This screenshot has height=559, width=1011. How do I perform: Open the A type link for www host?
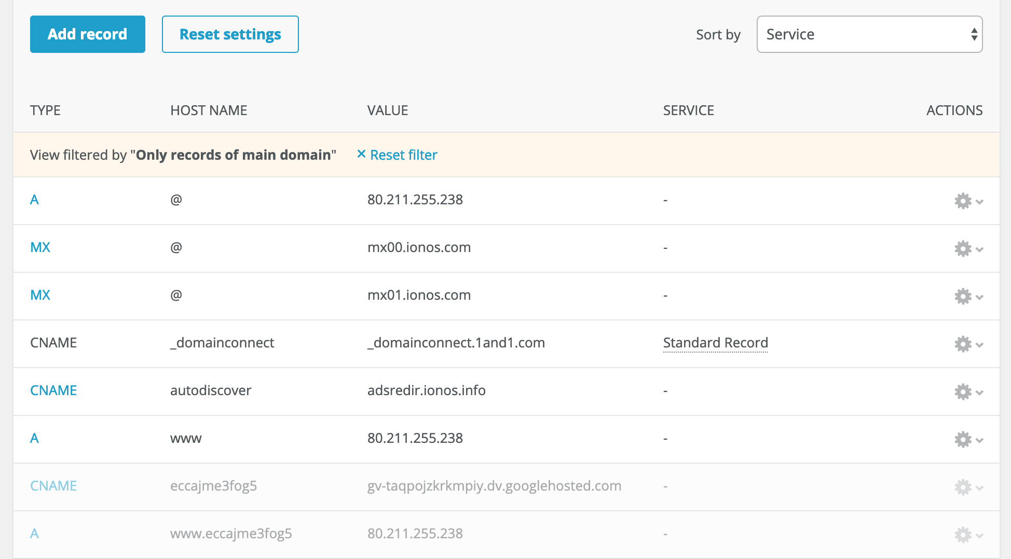pos(34,438)
